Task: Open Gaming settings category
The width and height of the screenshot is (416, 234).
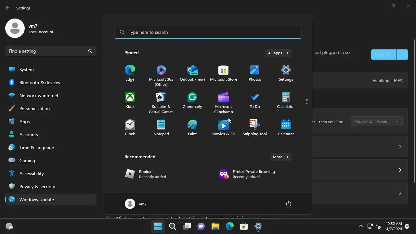Action: (x=50, y=161)
